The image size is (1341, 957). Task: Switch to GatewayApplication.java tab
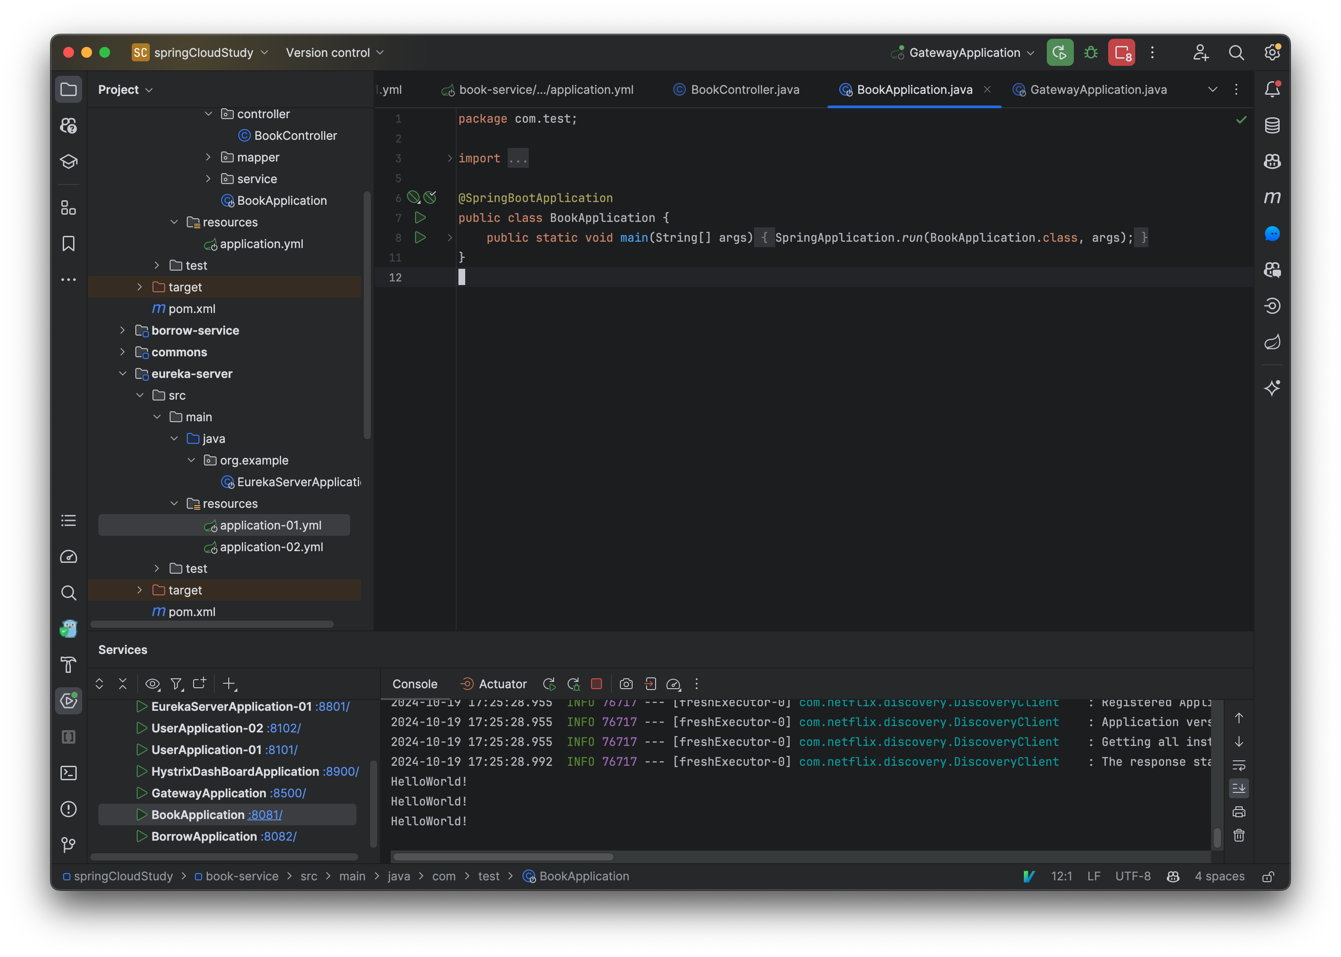tap(1090, 90)
